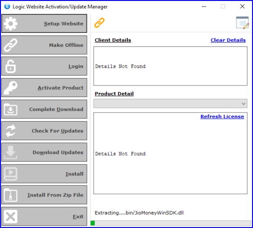This screenshot has height=228, width=253.
Task: Click the down arrow Download Updates icon
Action: coord(11,152)
